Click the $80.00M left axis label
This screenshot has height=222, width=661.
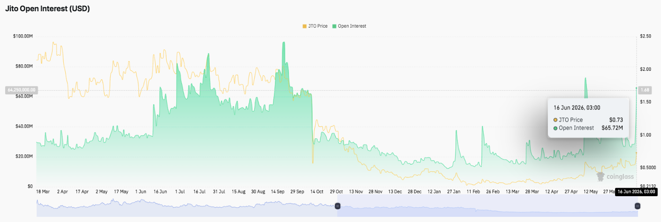click(24, 66)
